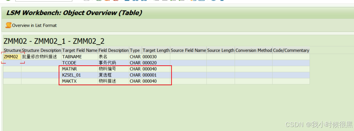Click the 事务代码 field description cell
This screenshot has height=131, width=354.
pyautogui.click(x=114, y=63)
